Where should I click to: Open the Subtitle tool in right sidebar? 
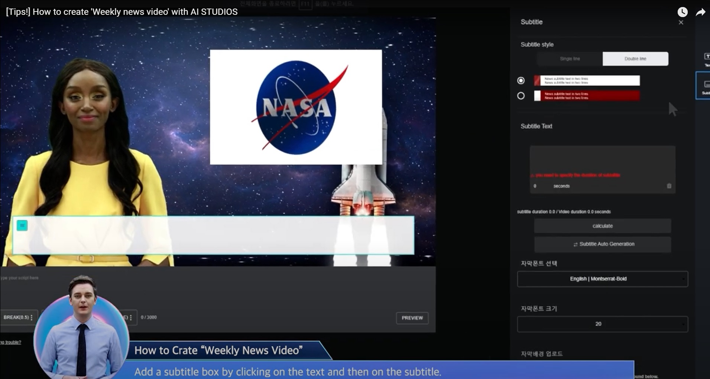704,86
